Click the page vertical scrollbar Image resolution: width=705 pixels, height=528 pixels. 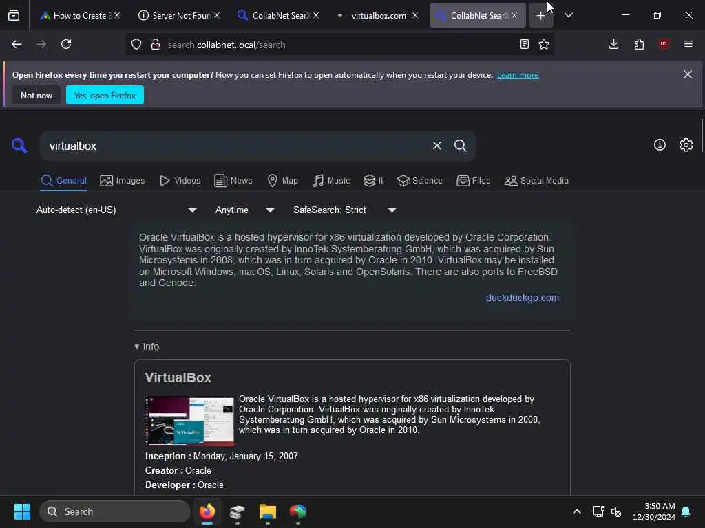pos(702,136)
